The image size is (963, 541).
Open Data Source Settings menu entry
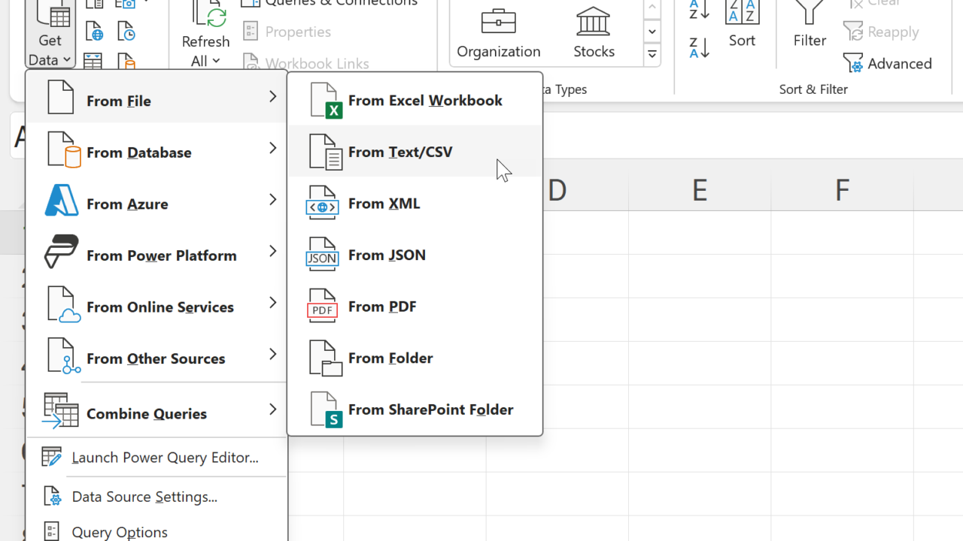coord(144,497)
